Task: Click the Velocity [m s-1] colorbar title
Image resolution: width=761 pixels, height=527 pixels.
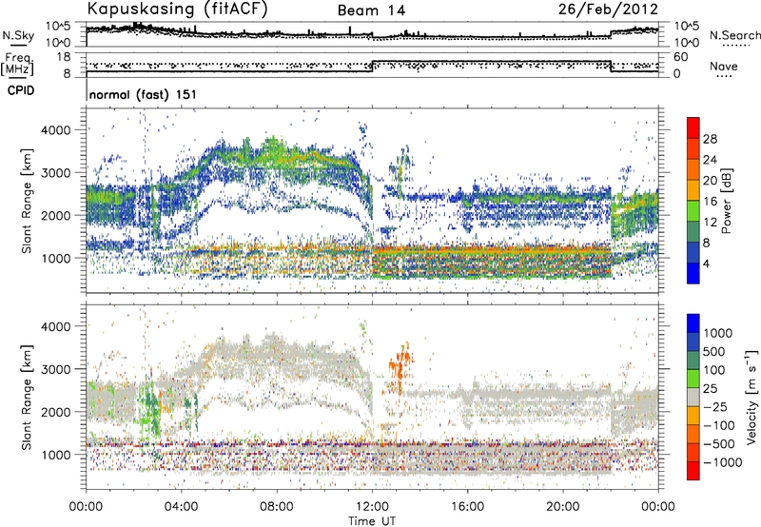Action: point(751,397)
